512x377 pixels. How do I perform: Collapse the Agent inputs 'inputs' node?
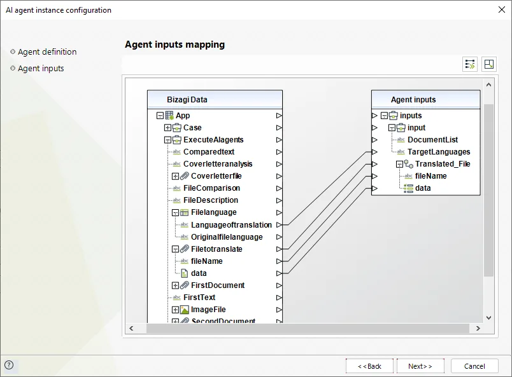click(385, 116)
